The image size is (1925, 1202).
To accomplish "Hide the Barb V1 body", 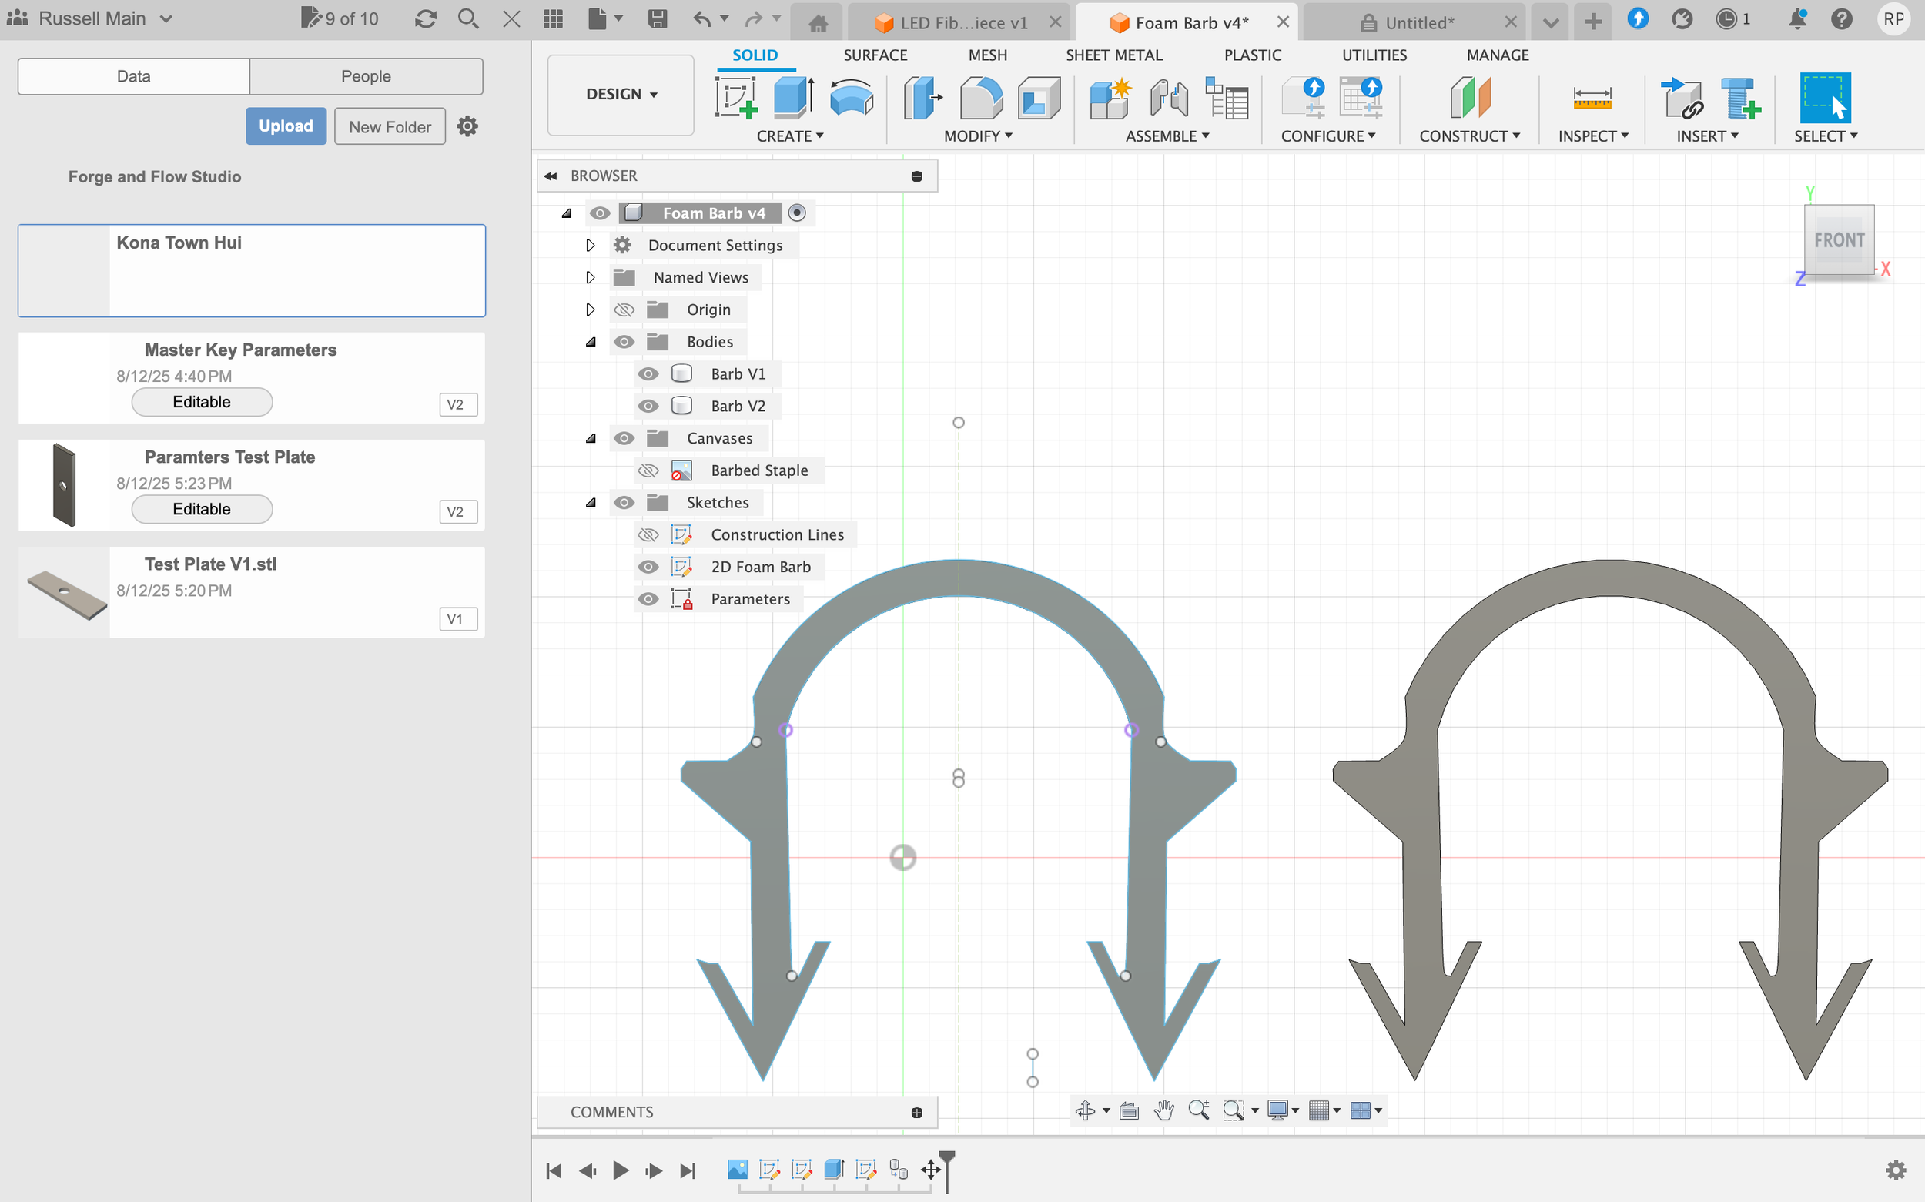I will [x=648, y=373].
